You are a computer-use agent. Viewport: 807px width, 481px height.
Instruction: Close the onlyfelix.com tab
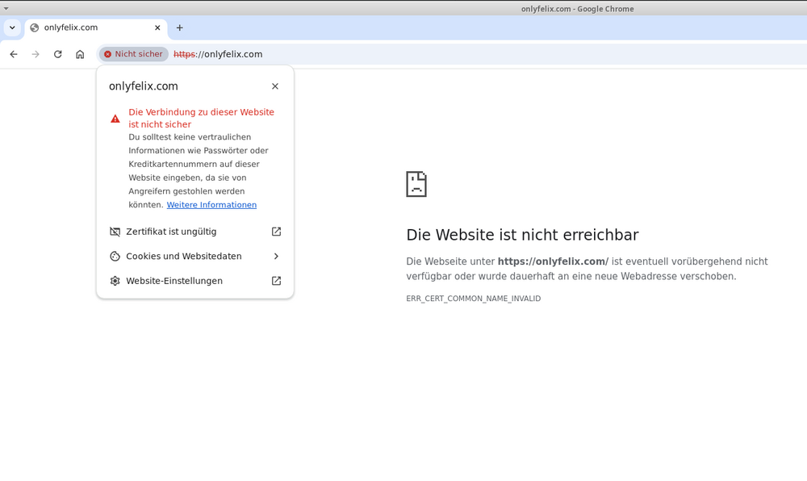click(157, 27)
